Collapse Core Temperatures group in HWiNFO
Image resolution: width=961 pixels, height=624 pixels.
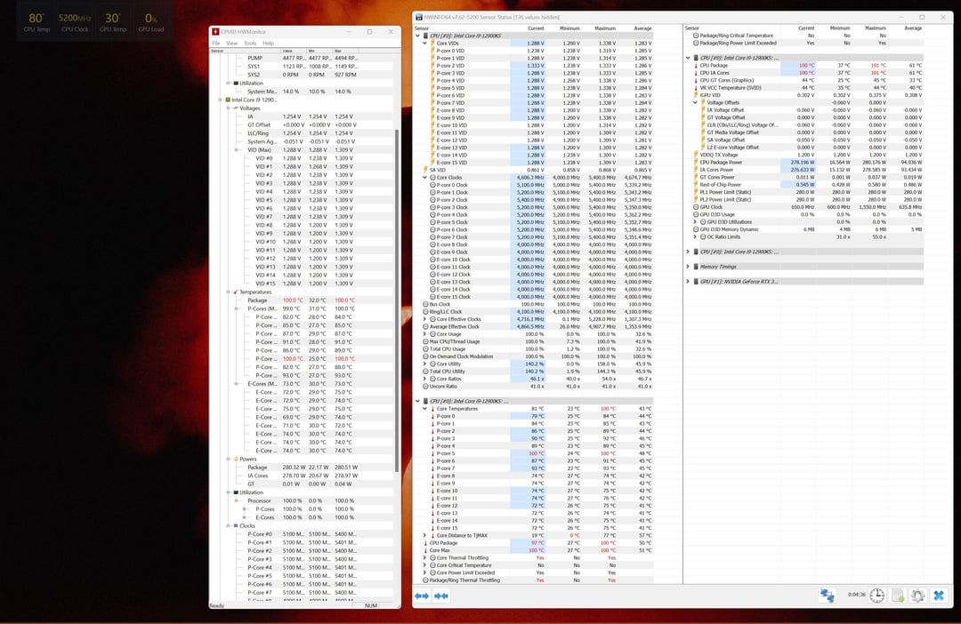(x=424, y=409)
